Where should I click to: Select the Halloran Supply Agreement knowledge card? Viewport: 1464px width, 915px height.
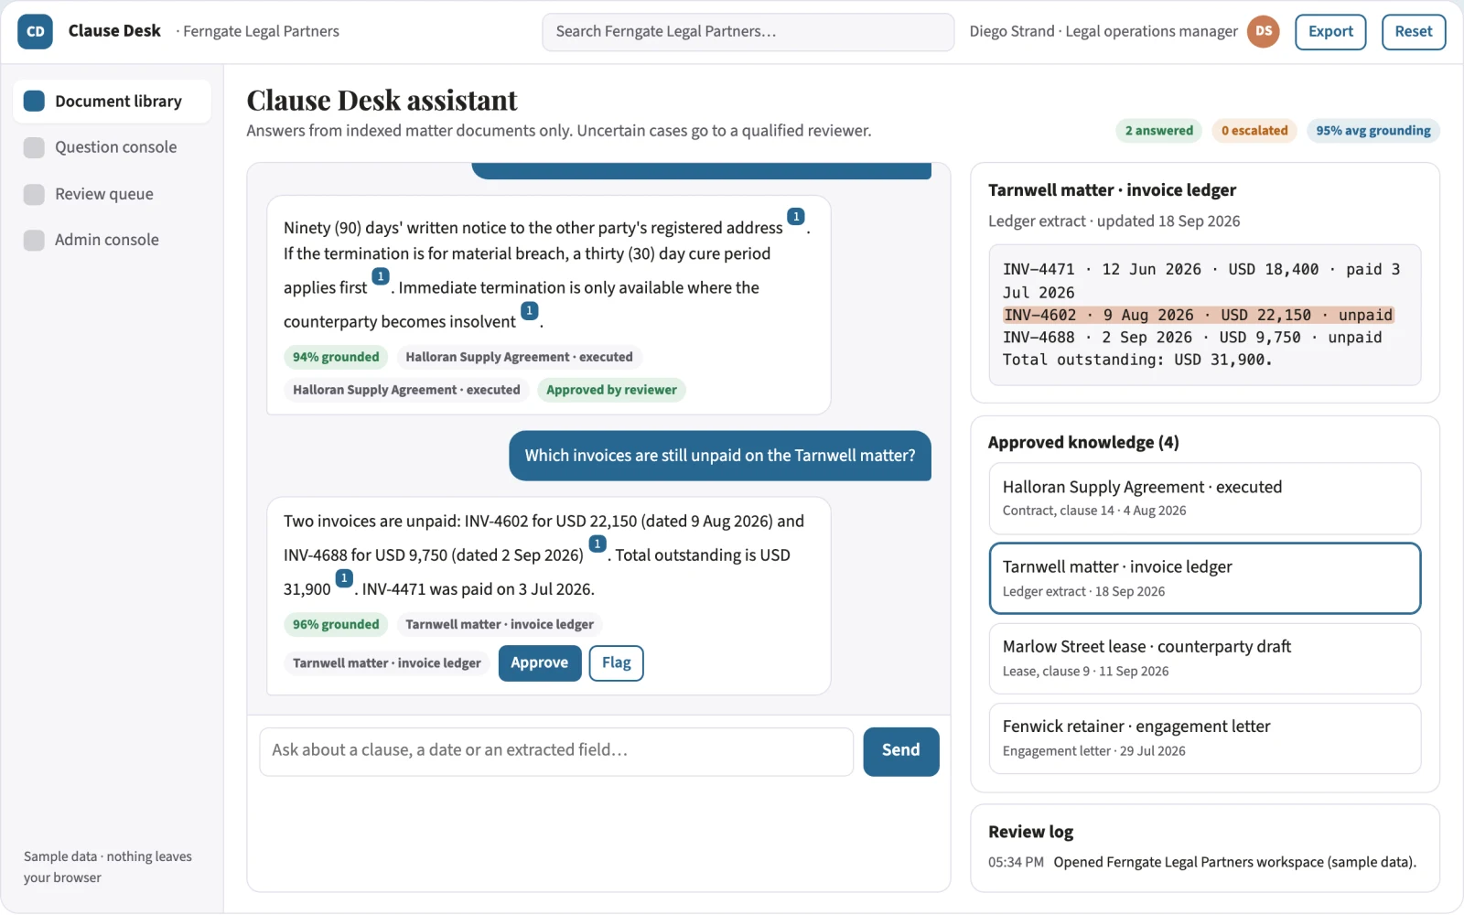click(x=1205, y=499)
